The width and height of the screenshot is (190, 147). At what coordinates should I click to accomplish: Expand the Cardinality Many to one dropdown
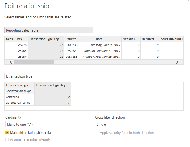(x=50, y=124)
